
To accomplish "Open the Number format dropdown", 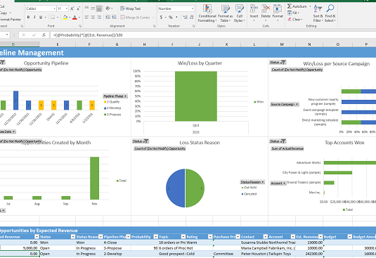I will tap(193, 8).
